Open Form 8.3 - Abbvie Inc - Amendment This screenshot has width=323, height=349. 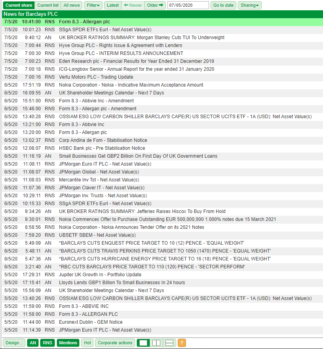162,101
